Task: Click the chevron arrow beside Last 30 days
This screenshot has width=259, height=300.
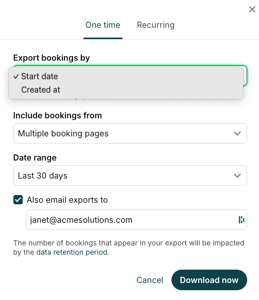Action: 237,175
